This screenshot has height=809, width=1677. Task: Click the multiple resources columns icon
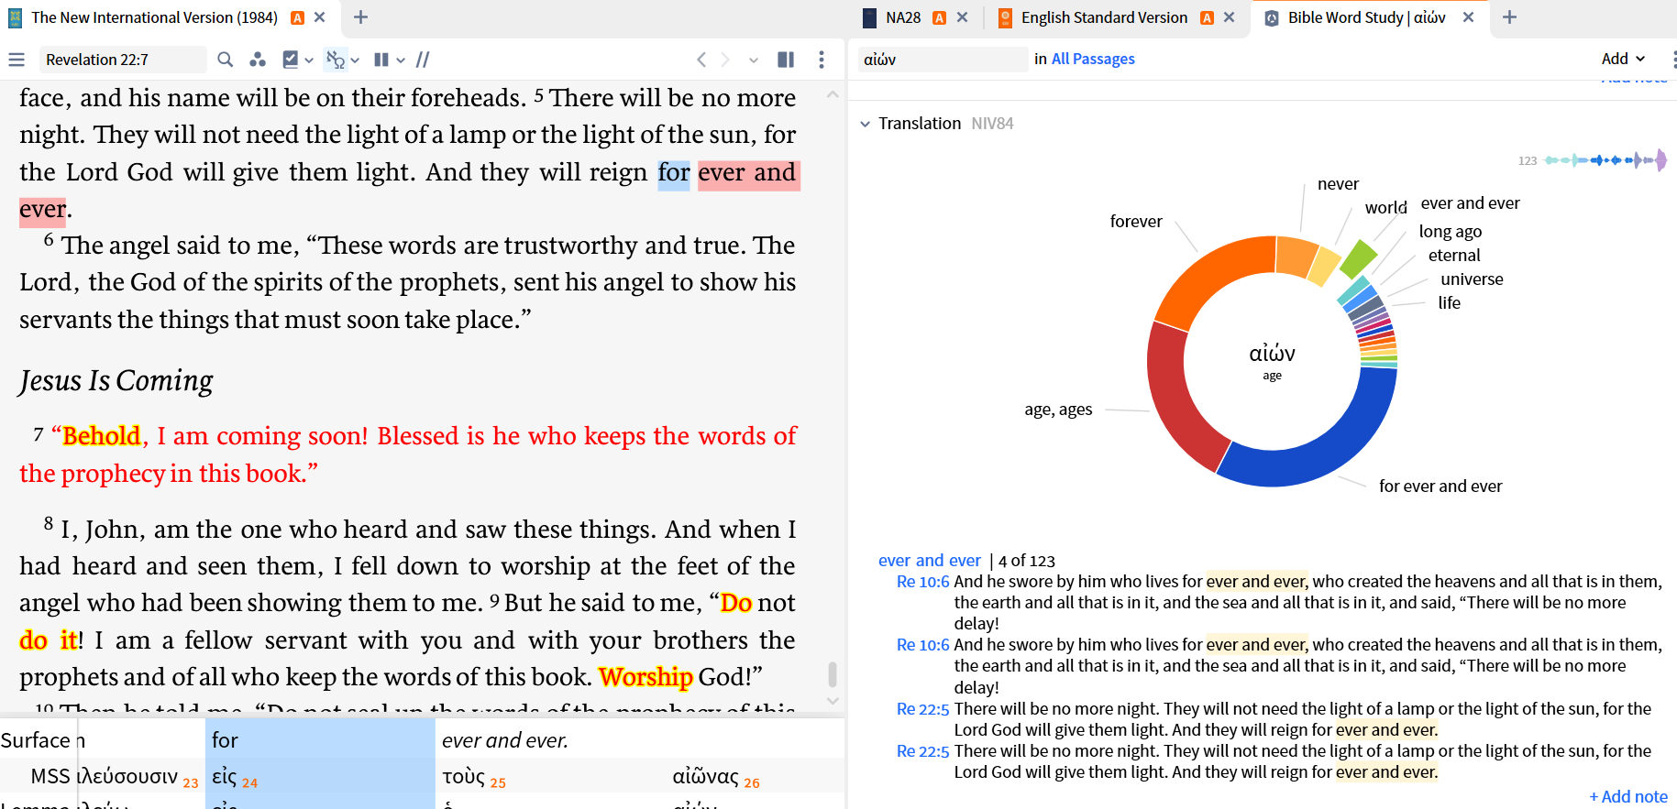[381, 60]
